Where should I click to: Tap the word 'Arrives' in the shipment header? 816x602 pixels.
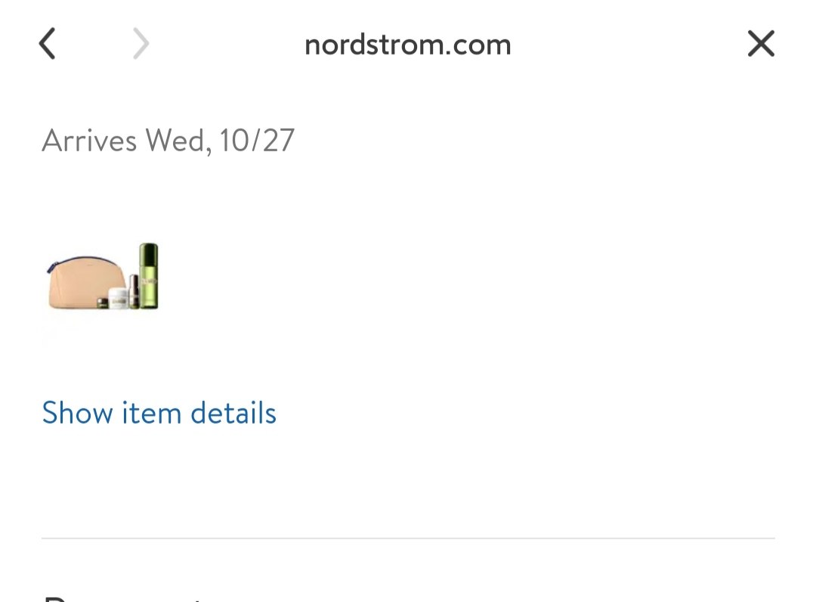pyautogui.click(x=89, y=141)
